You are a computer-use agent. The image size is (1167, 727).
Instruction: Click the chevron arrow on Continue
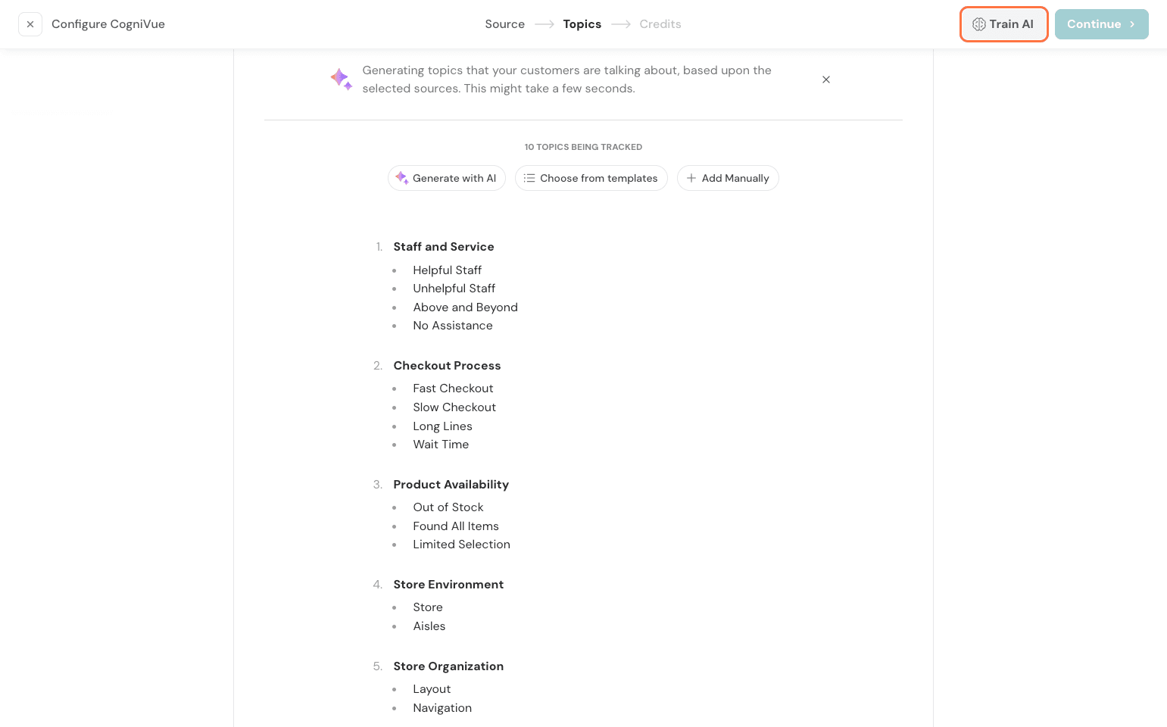pyautogui.click(x=1132, y=24)
